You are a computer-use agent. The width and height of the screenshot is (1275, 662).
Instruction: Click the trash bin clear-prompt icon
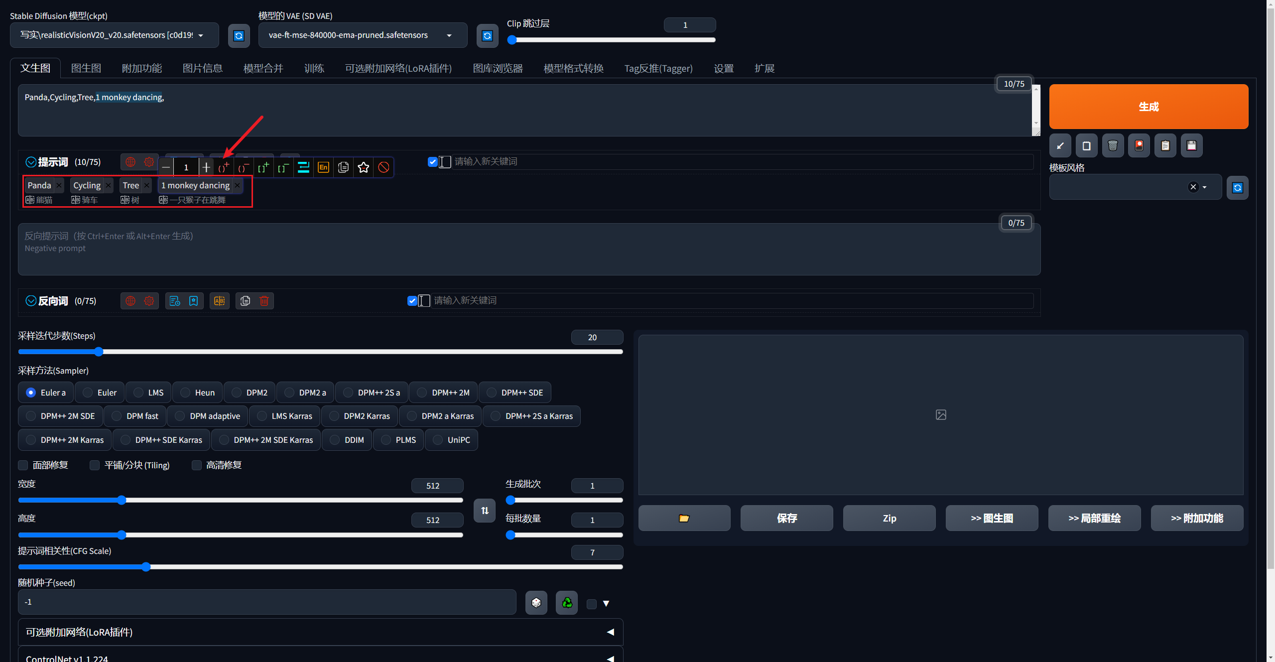(1113, 145)
